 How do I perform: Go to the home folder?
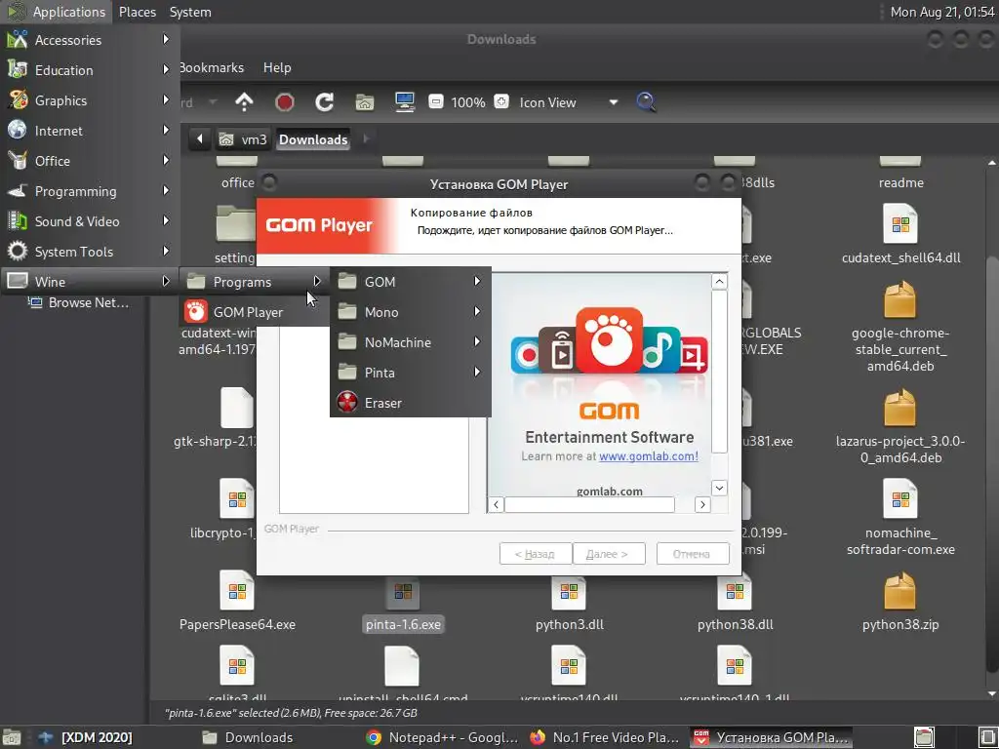click(365, 101)
